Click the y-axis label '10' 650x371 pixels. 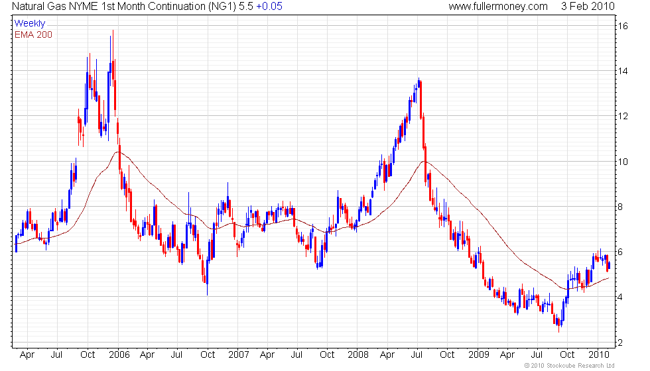623,162
